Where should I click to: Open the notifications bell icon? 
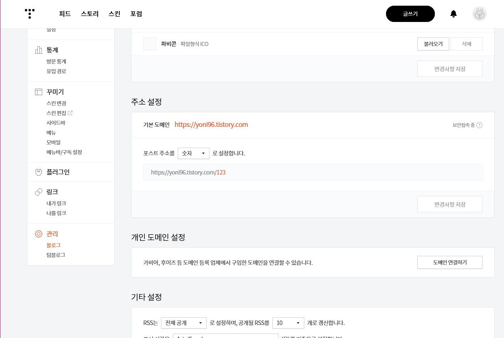point(454,14)
